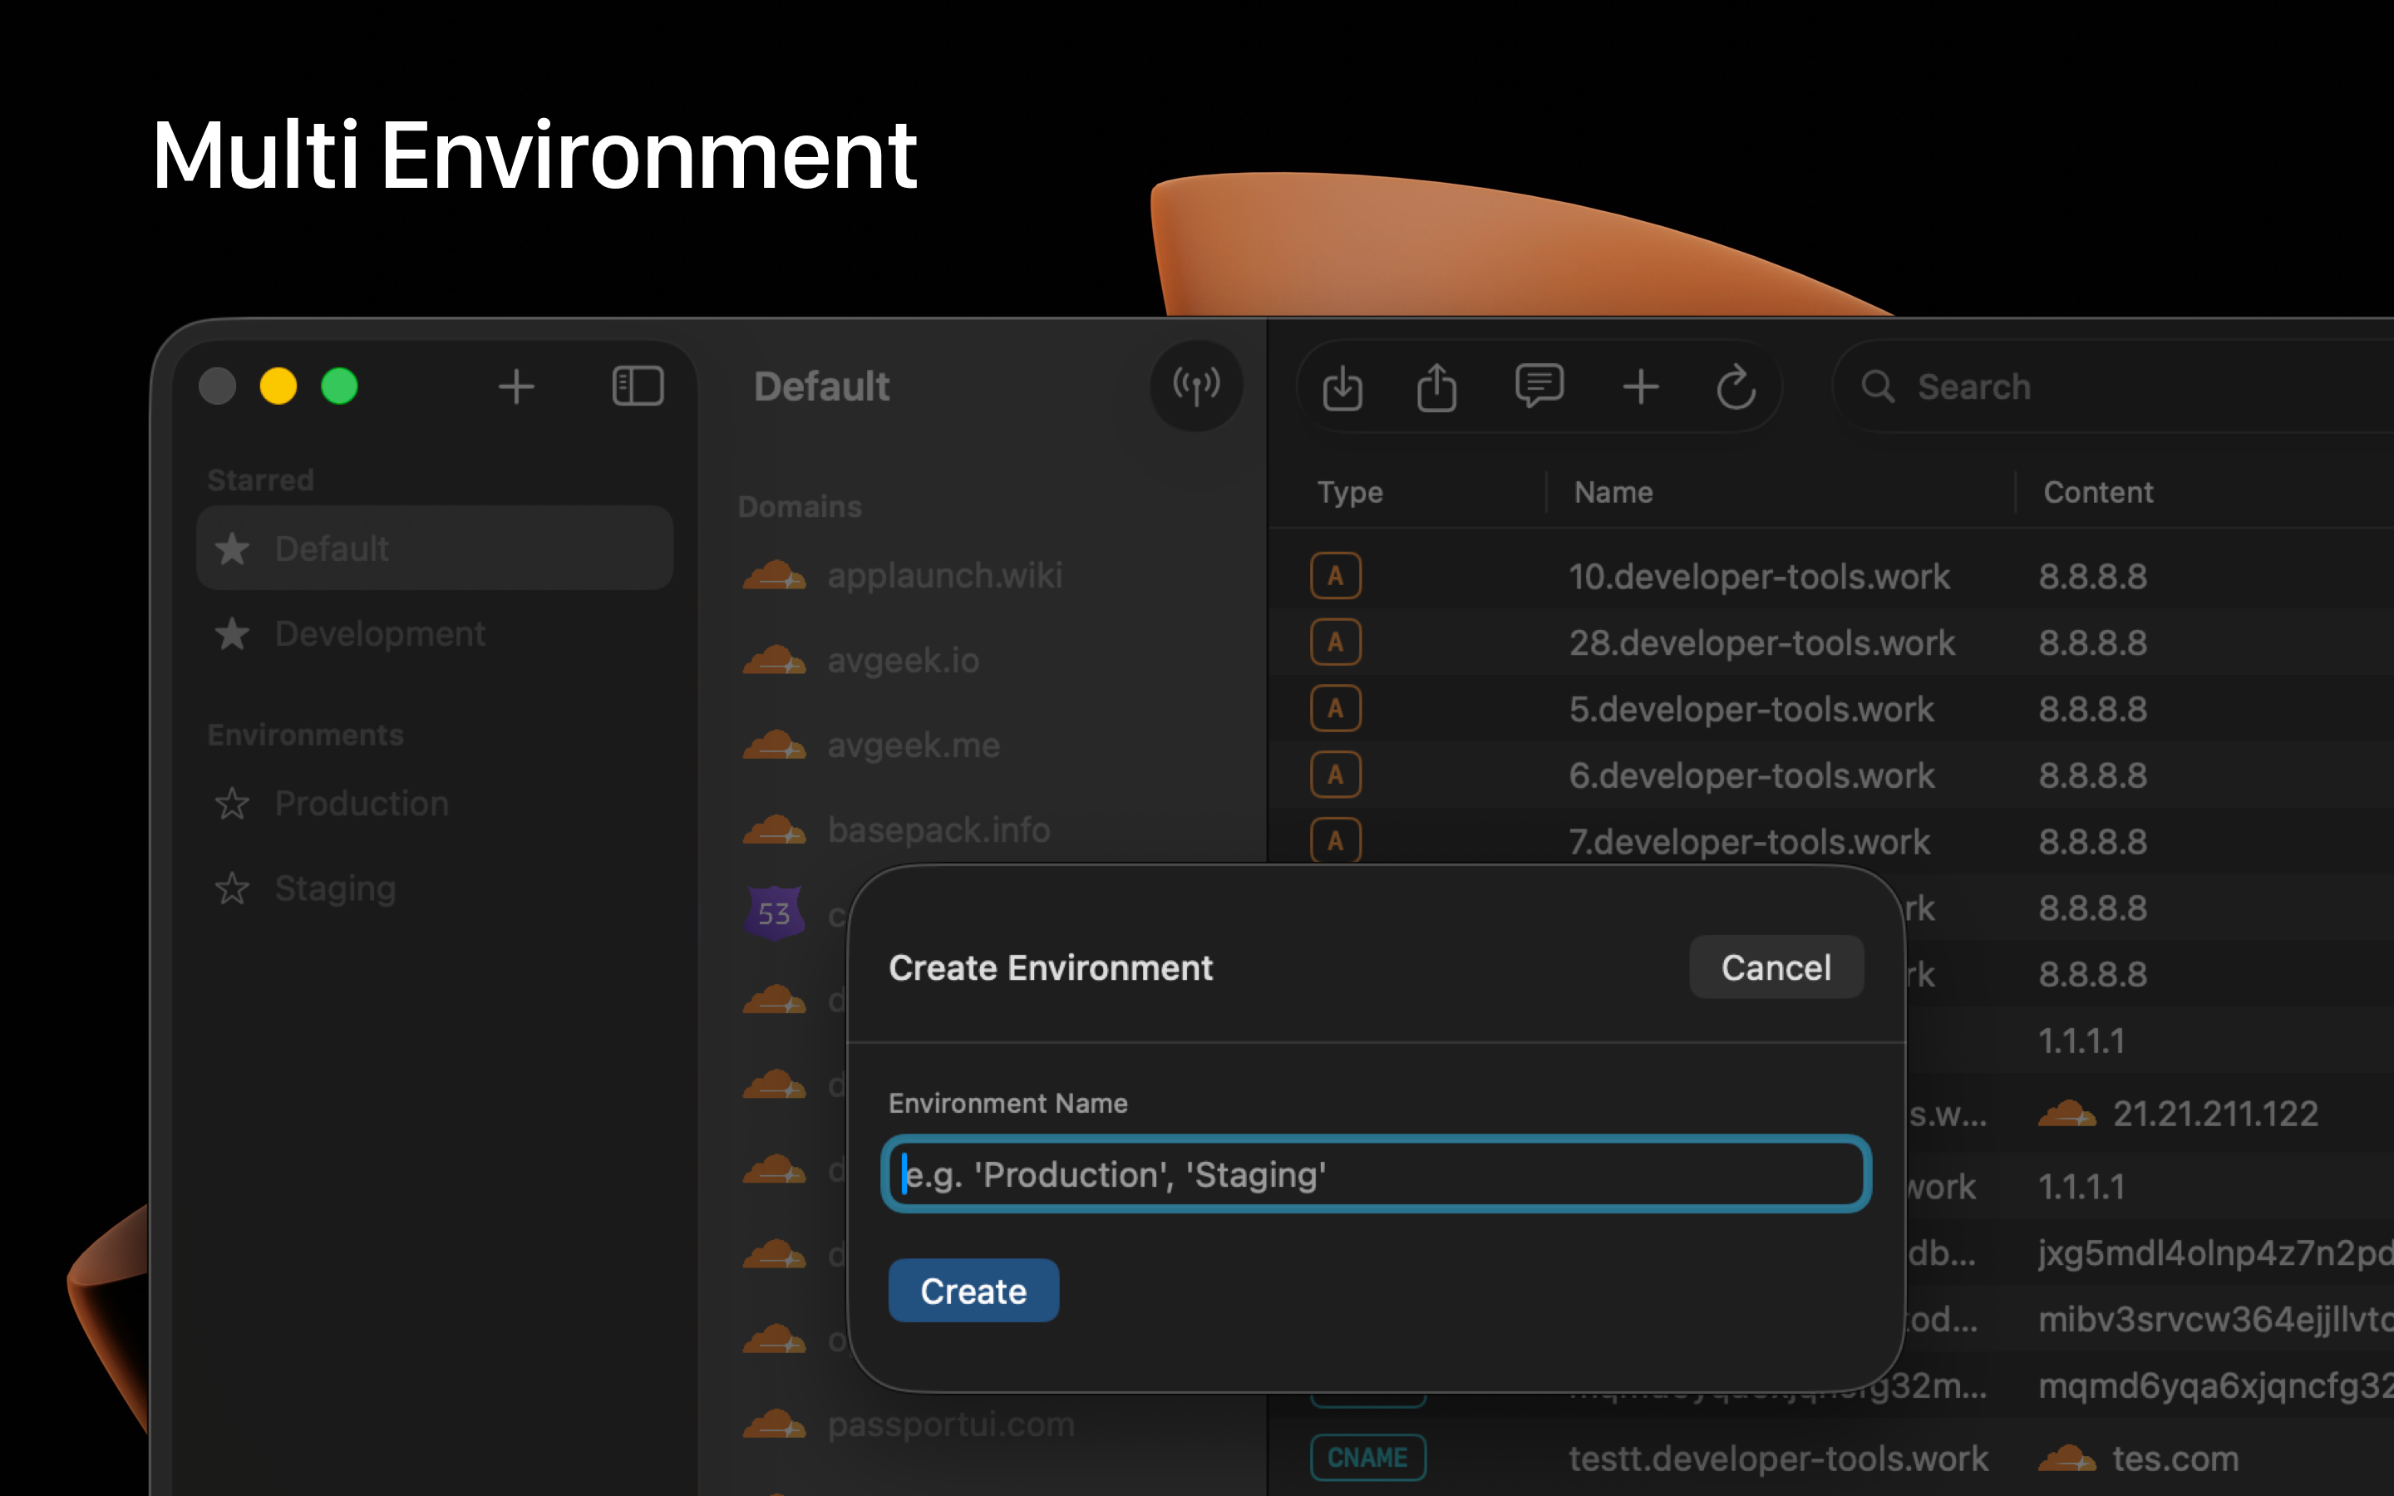Select record 6.developer-tools.work
The image size is (2394, 1496).
[1751, 775]
